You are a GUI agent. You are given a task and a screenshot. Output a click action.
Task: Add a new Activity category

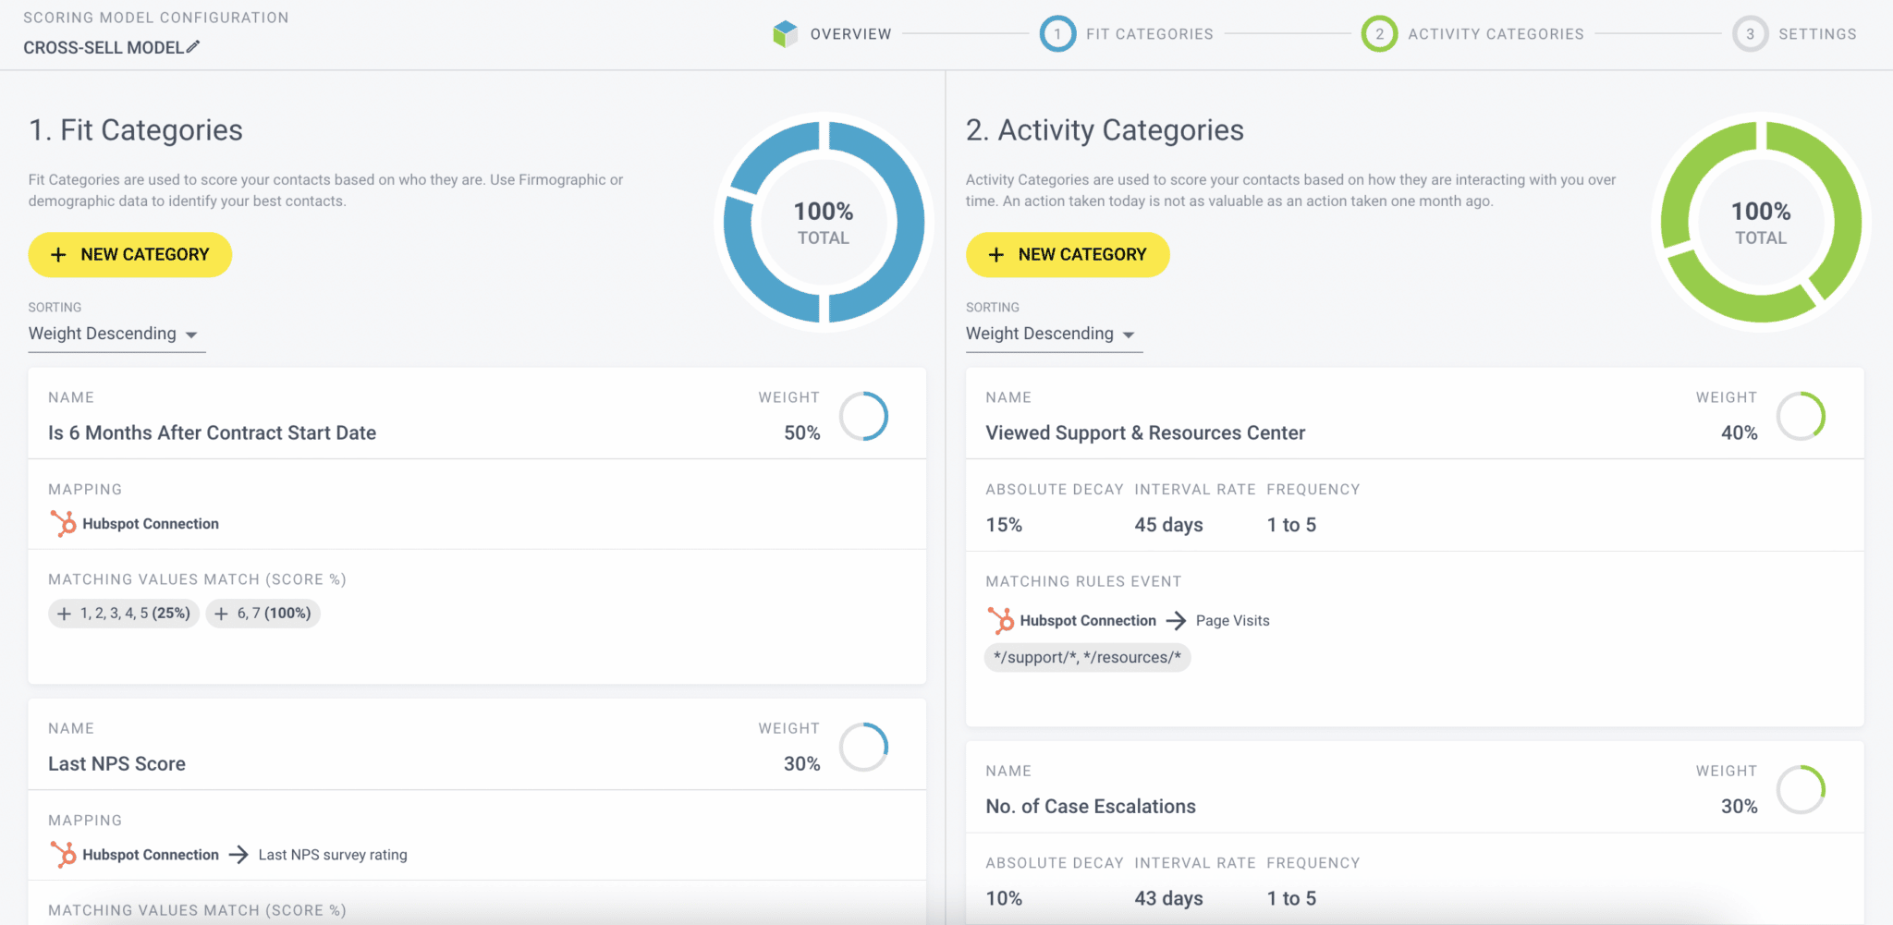1068,255
